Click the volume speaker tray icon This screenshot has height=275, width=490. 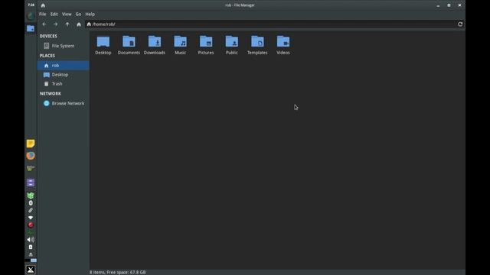31,240
